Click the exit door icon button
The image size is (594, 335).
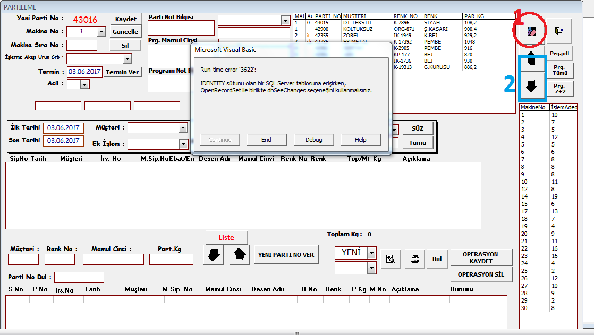558,31
